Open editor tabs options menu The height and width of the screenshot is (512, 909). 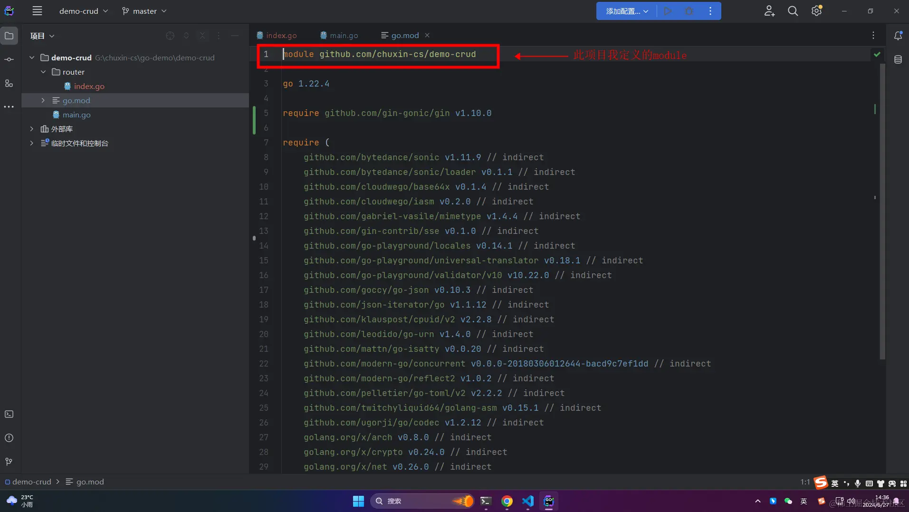(873, 35)
